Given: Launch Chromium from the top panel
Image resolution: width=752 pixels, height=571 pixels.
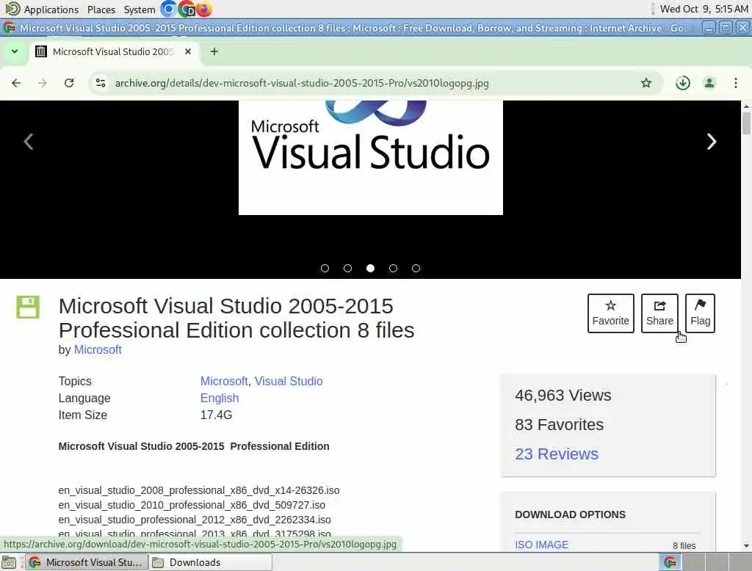Looking at the screenshot, I should tap(168, 9).
